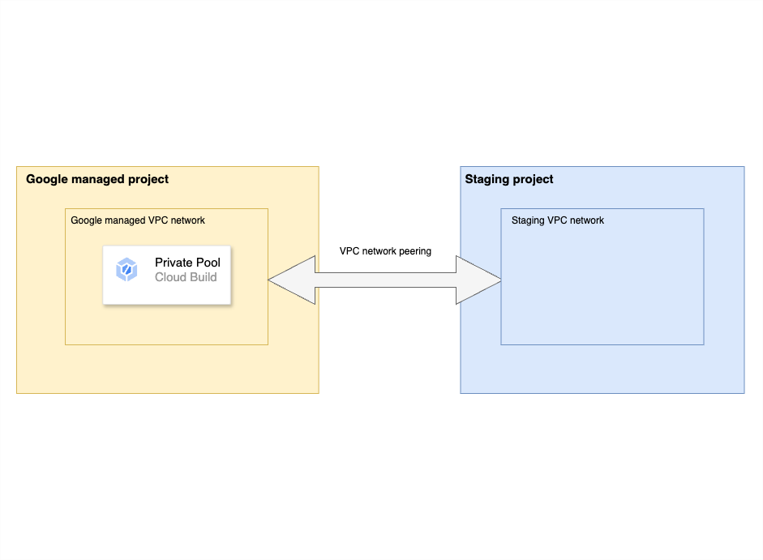
Task: Click the "VPC network peering" label
Action: coord(385,251)
